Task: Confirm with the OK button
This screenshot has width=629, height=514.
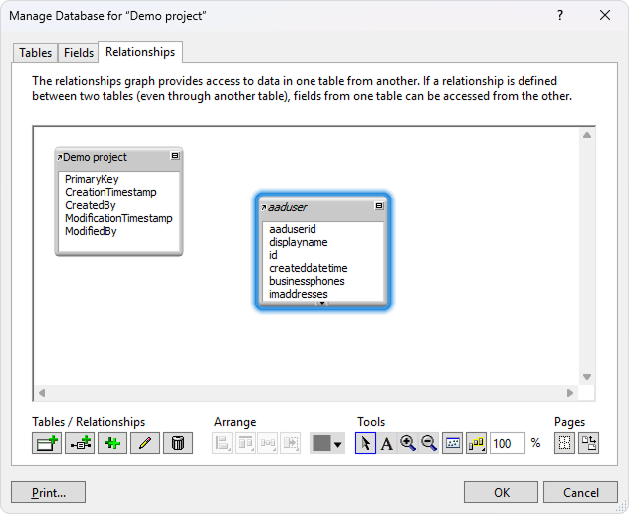Action: tap(501, 492)
